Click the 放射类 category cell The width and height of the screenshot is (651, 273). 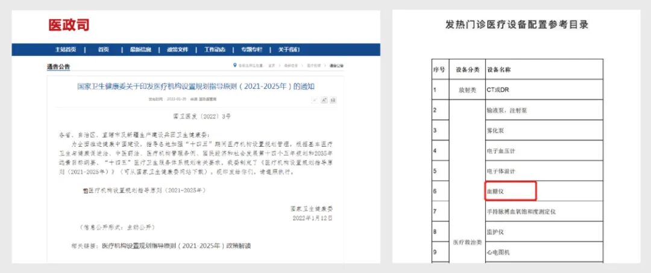467,90
